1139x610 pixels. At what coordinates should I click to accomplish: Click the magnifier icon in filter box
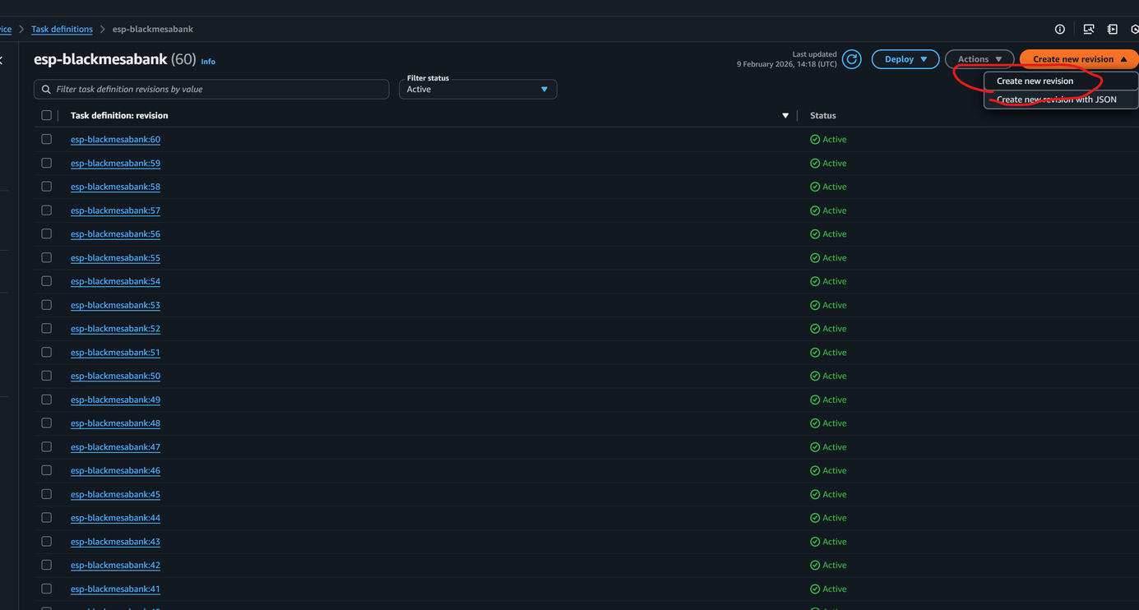click(46, 89)
